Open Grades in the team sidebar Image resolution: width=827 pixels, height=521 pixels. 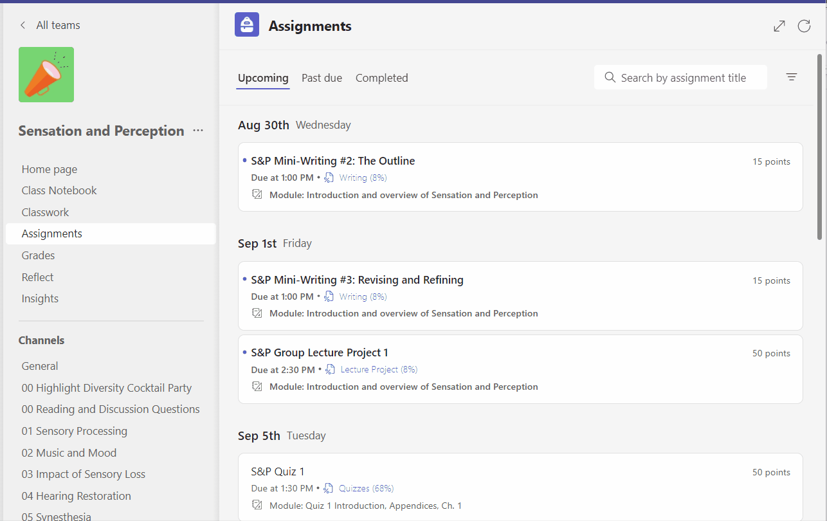(38, 255)
